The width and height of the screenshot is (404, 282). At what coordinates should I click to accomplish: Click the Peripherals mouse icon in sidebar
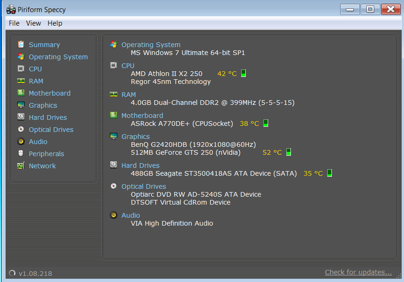pos(21,153)
